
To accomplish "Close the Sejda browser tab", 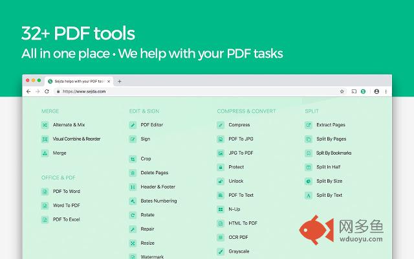I will (x=109, y=81).
